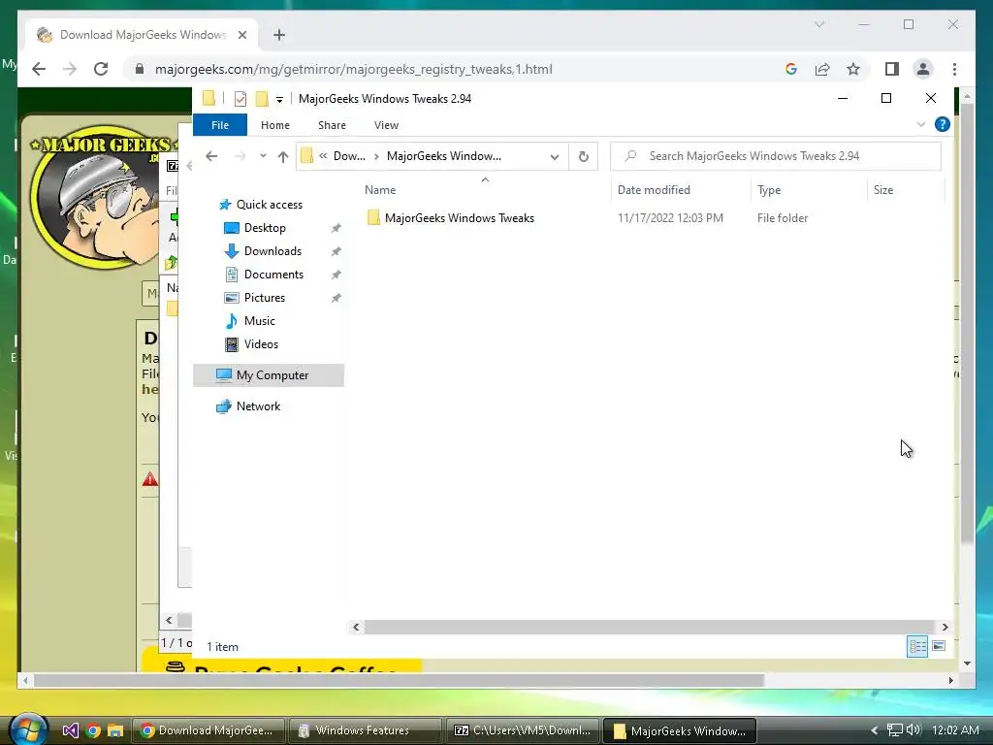Click the Properties quick access toolbar icon
The height and width of the screenshot is (745, 993).
(240, 99)
